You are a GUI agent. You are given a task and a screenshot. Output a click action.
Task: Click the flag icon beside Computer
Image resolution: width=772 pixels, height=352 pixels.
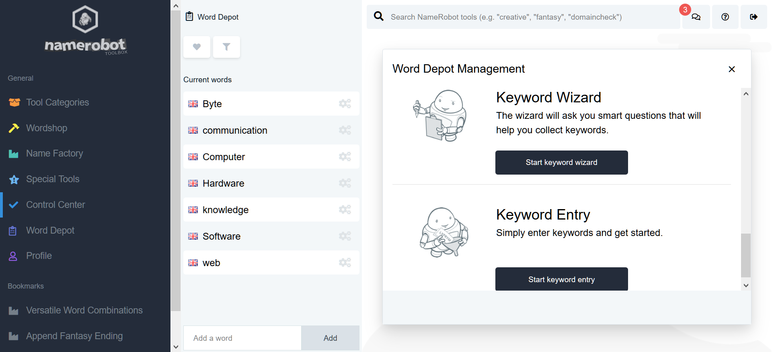pos(193,157)
